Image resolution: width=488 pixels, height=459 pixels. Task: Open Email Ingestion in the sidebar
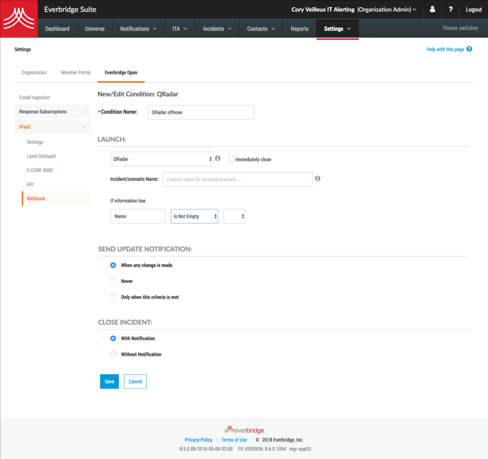pyautogui.click(x=34, y=97)
